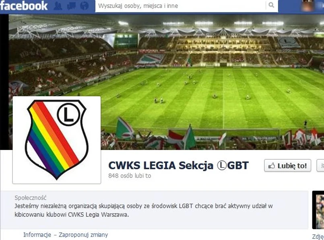Screen dimensions: 324x240
Task: Open the stadium cover photo
Action: [x=166, y=82]
